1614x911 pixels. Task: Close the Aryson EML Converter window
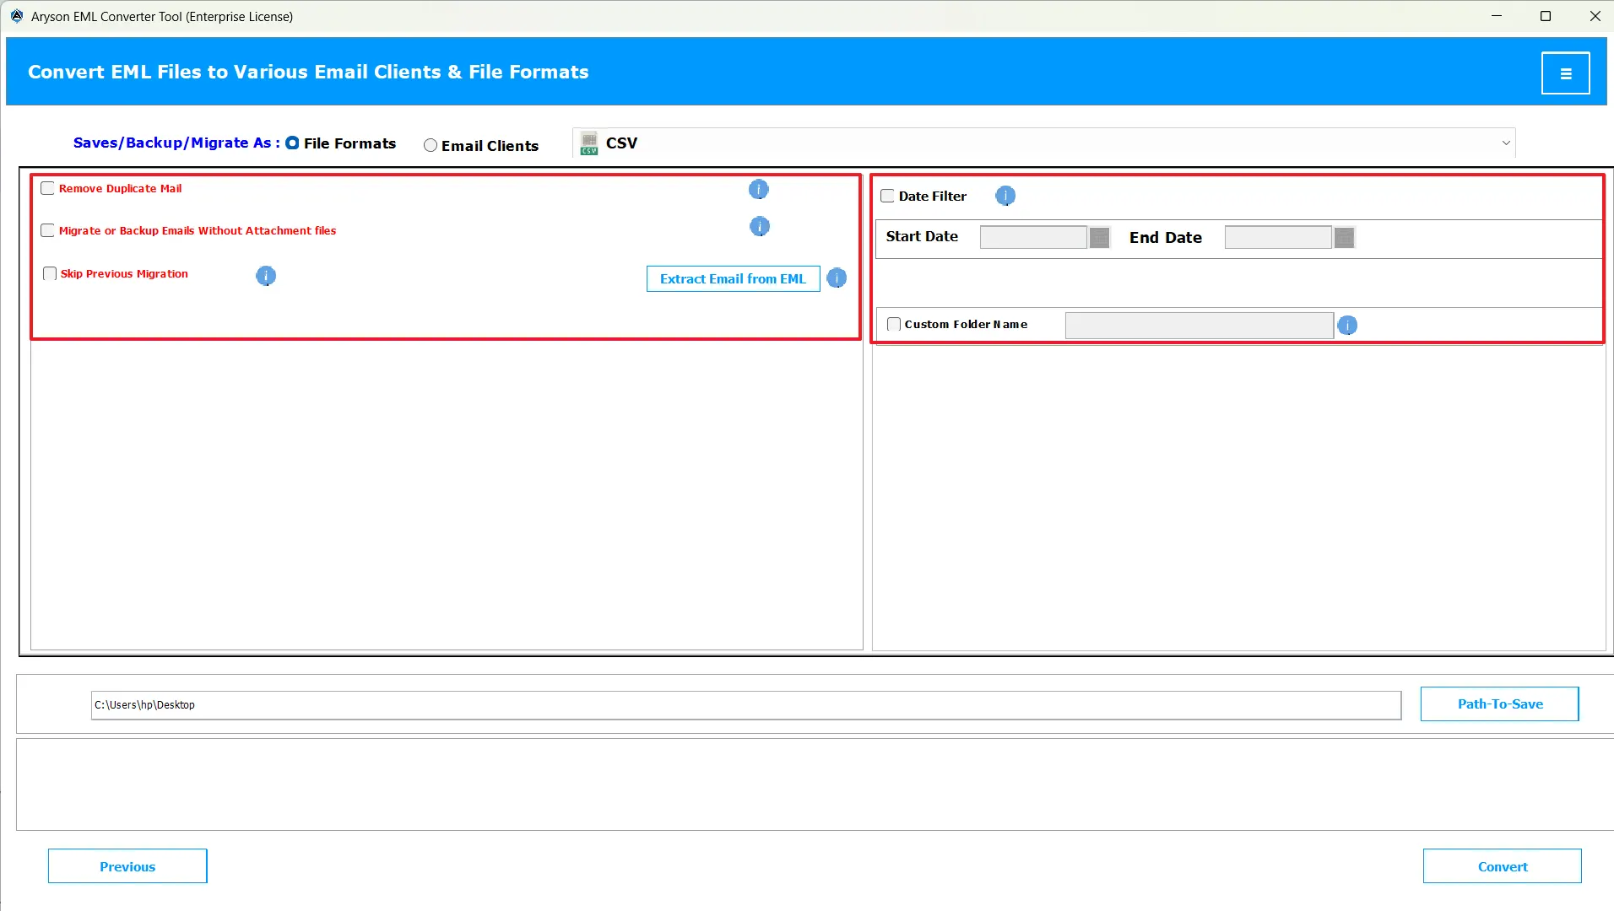tap(1595, 16)
